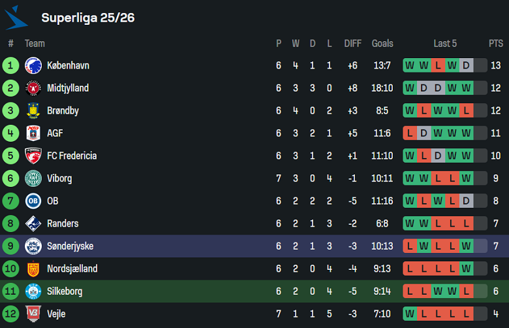The height and width of the screenshot is (328, 509).
Task: Click the Viborg club crest
Action: 33,178
